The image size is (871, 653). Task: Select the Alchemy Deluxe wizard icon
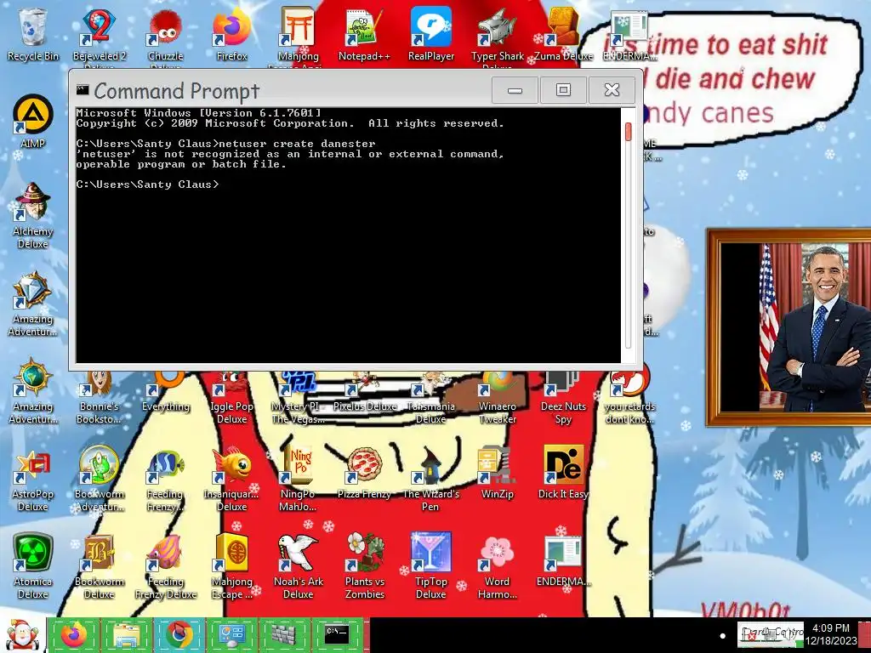[33, 215]
